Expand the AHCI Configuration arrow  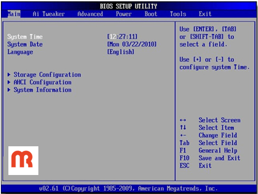9,82
